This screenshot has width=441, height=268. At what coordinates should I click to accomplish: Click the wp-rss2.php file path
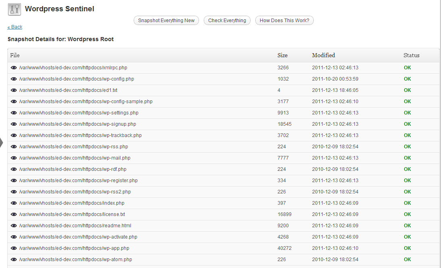click(75, 192)
